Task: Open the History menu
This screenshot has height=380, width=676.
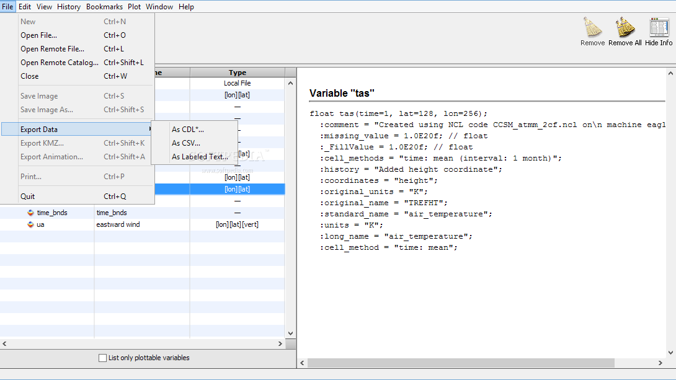Action: (x=69, y=6)
